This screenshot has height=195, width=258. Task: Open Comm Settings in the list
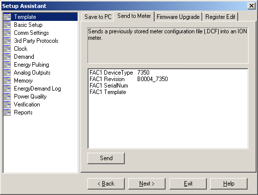coord(31,33)
